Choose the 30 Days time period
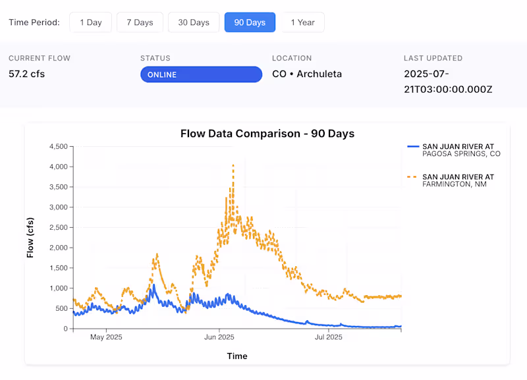This screenshot has height=380, width=527. 194,22
